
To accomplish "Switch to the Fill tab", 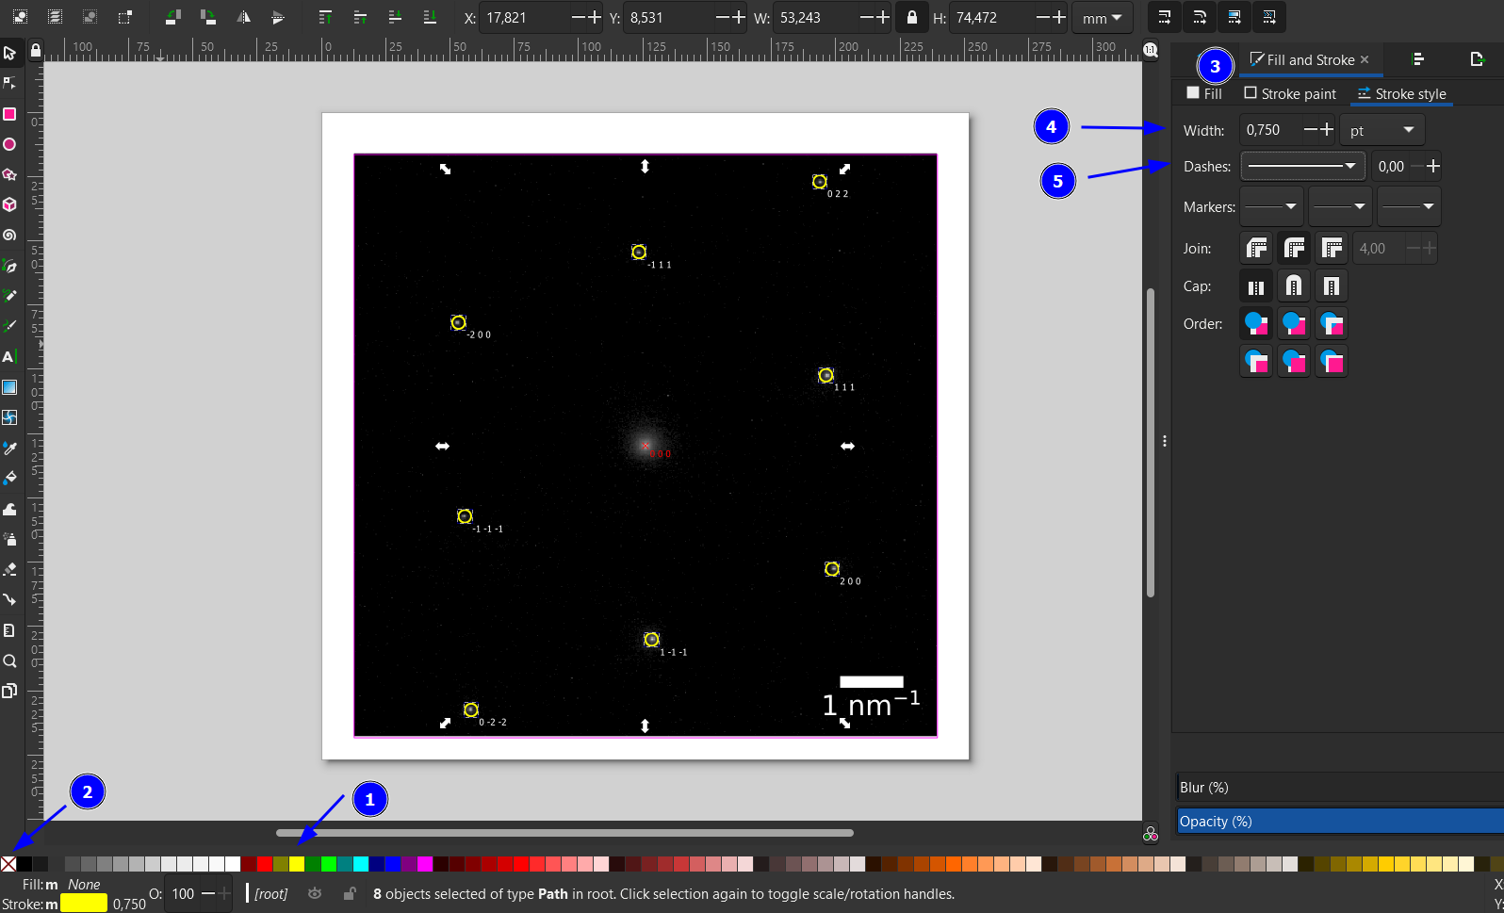I will (1204, 93).
